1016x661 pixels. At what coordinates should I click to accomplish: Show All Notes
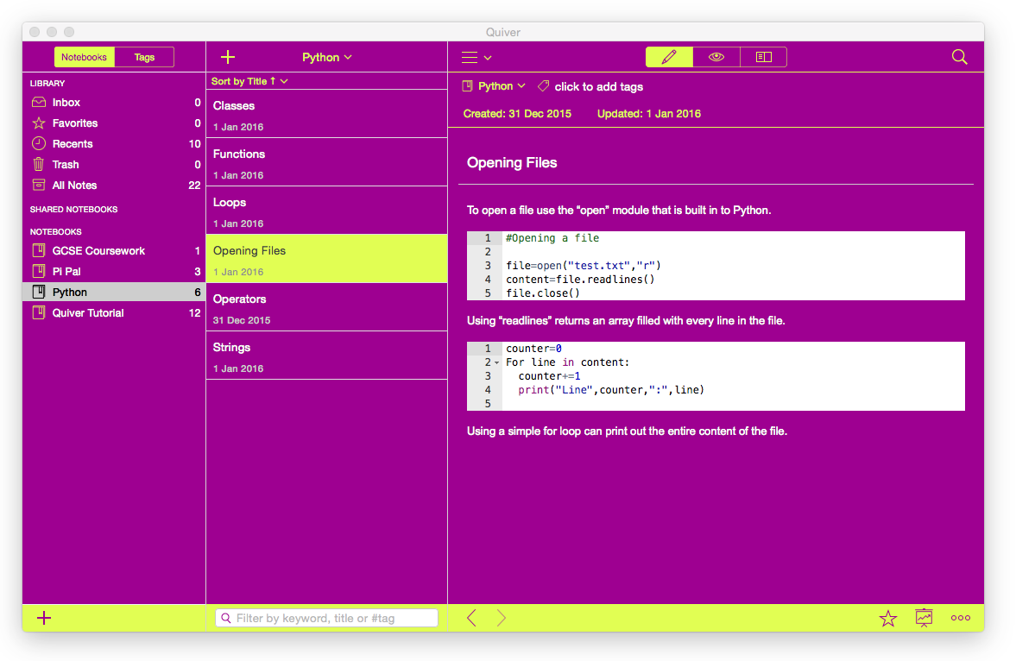click(114, 186)
